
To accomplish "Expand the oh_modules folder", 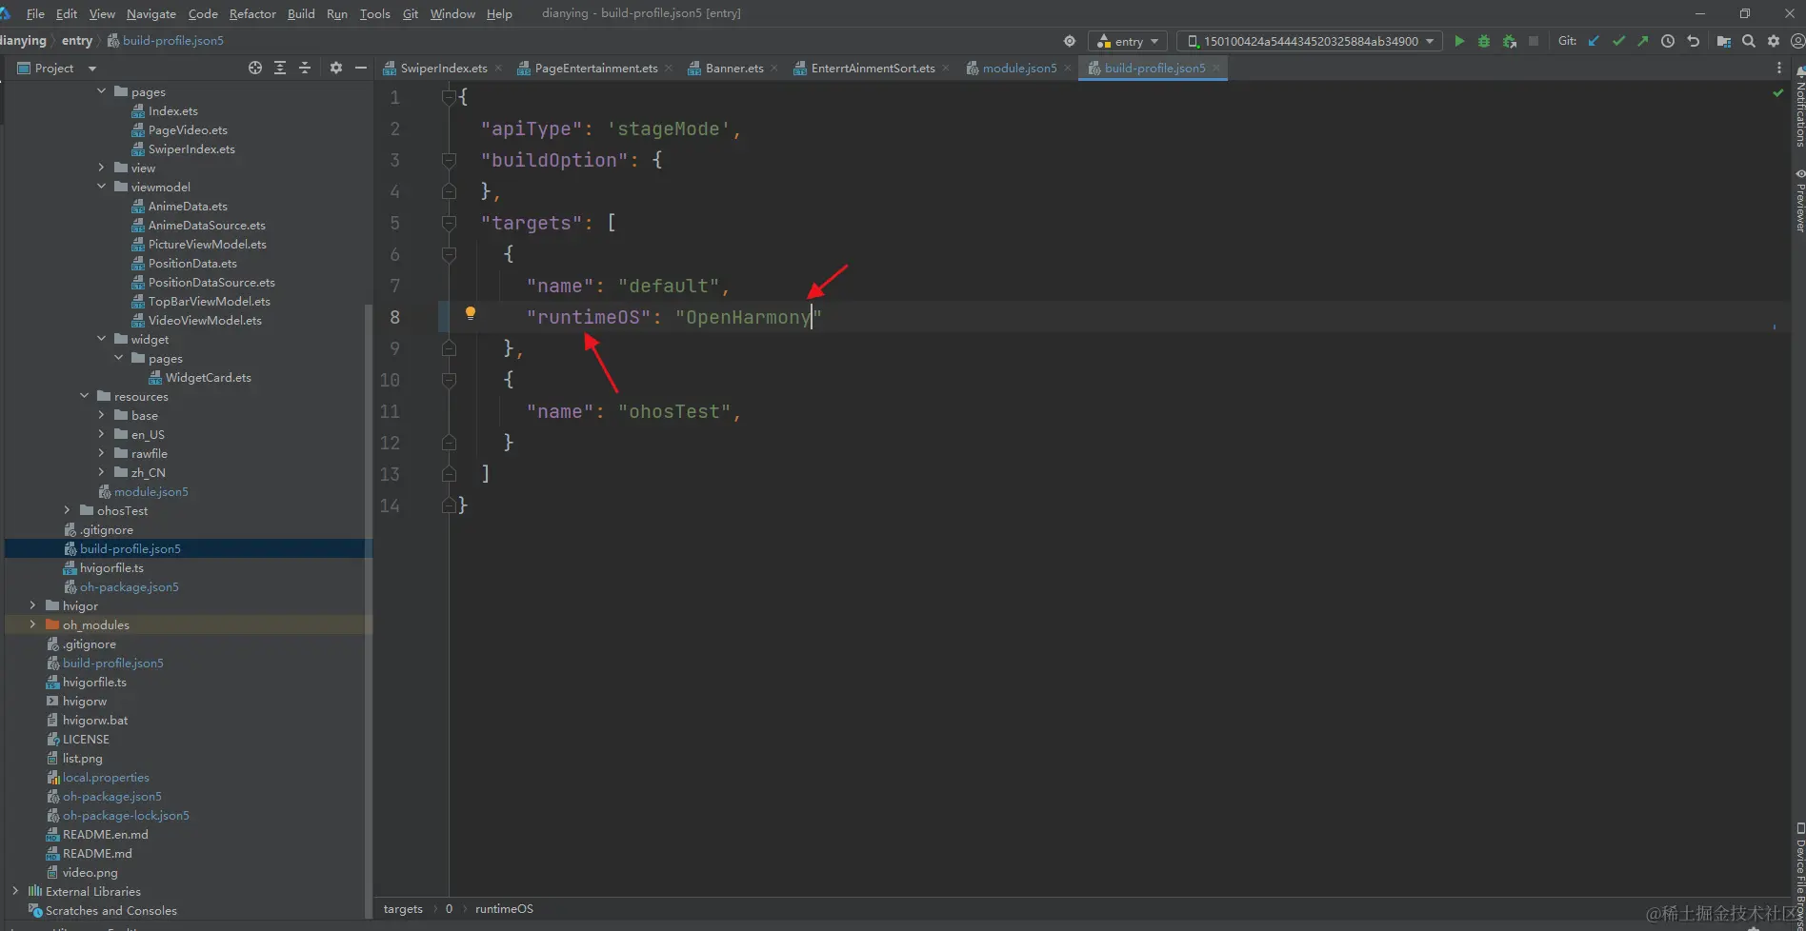I will point(33,624).
